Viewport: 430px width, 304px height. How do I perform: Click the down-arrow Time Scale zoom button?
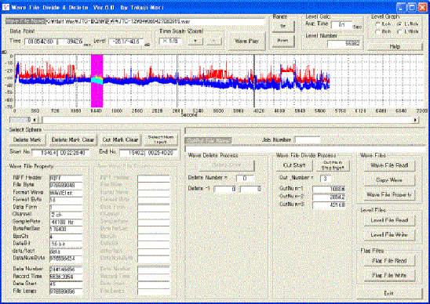pyautogui.click(x=195, y=42)
